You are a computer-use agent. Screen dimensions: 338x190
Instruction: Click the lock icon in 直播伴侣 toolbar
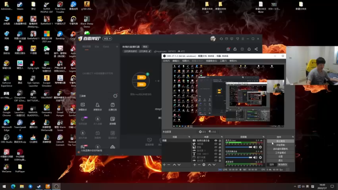click(235, 49)
